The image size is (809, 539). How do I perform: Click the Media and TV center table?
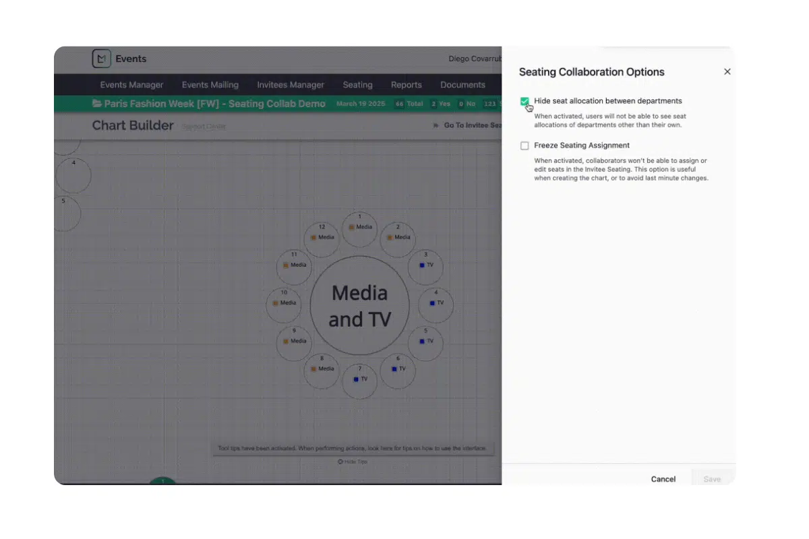[x=360, y=305]
